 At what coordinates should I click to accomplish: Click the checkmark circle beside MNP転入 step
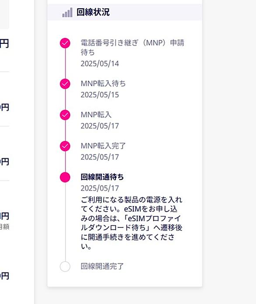pyautogui.click(x=65, y=115)
